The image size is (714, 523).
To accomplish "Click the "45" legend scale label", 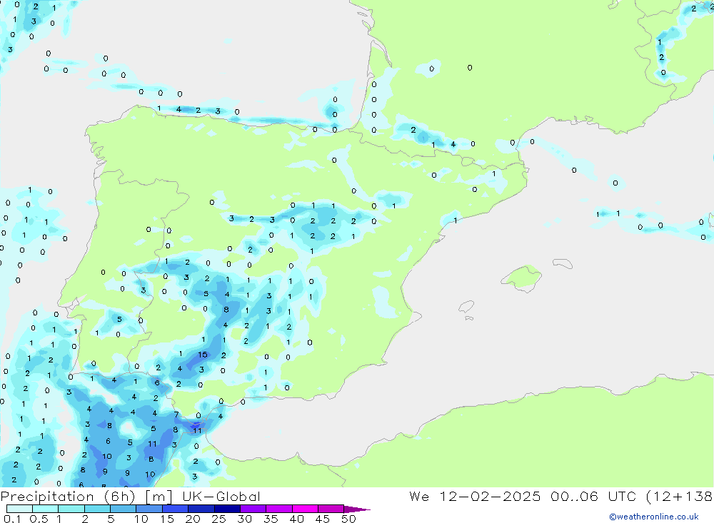I will (x=323, y=519).
